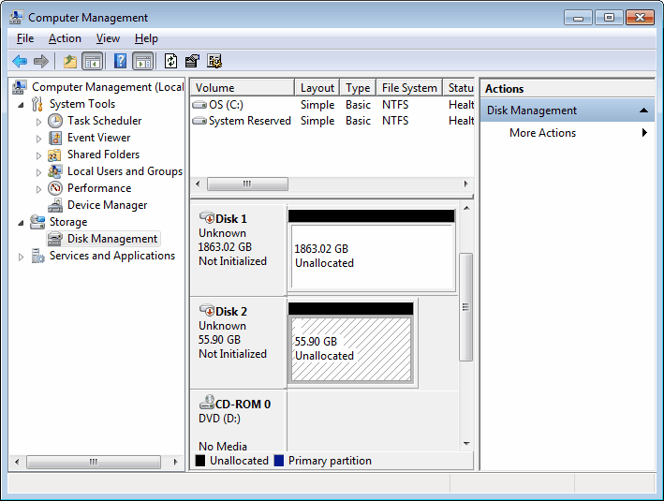Click the Storage node icon

tap(37, 222)
